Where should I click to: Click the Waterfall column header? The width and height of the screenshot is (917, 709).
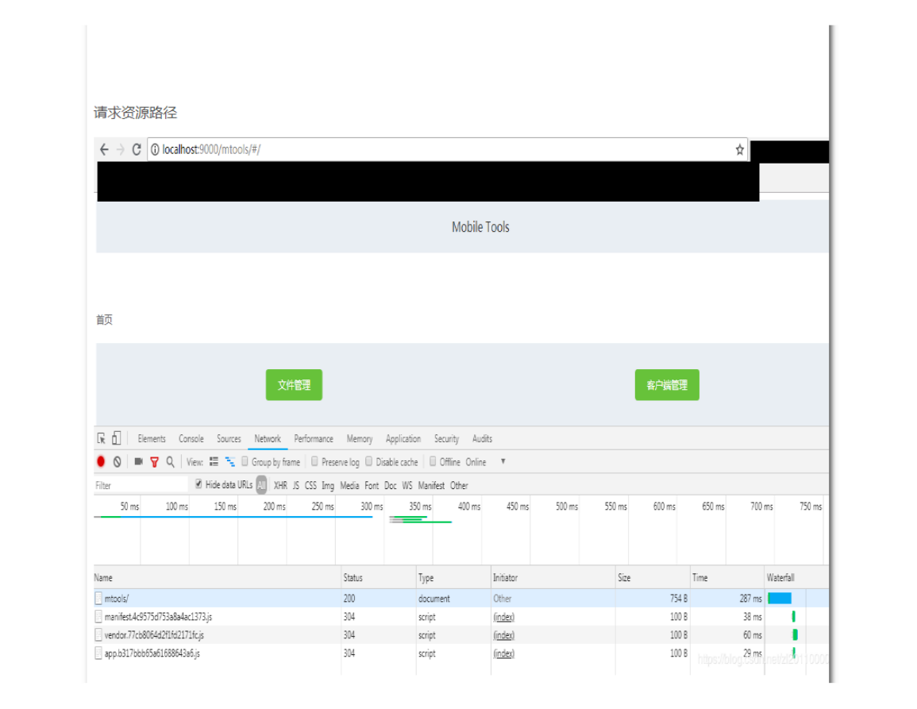click(x=796, y=577)
